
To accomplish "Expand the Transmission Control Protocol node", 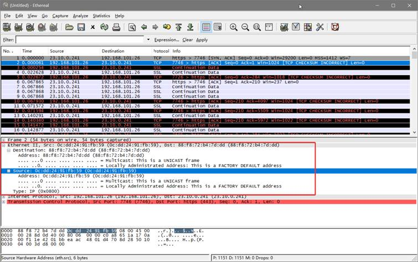I will click(4, 202).
